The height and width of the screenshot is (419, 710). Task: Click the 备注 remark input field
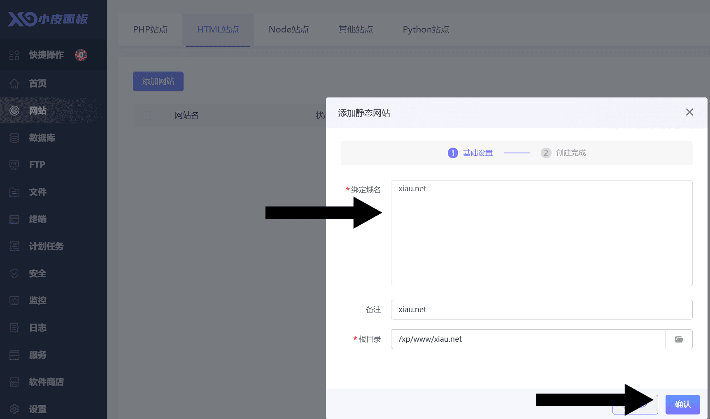click(x=541, y=310)
